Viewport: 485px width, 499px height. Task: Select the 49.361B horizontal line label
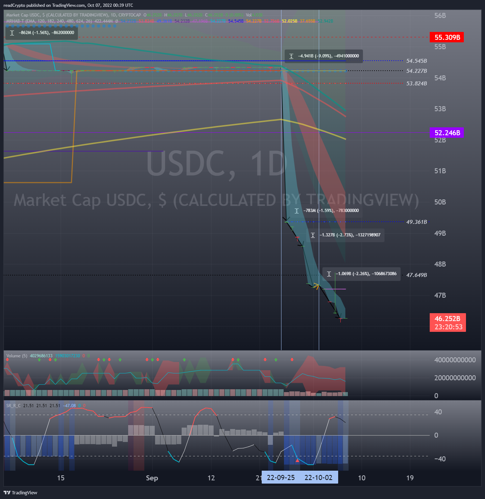tap(416, 222)
